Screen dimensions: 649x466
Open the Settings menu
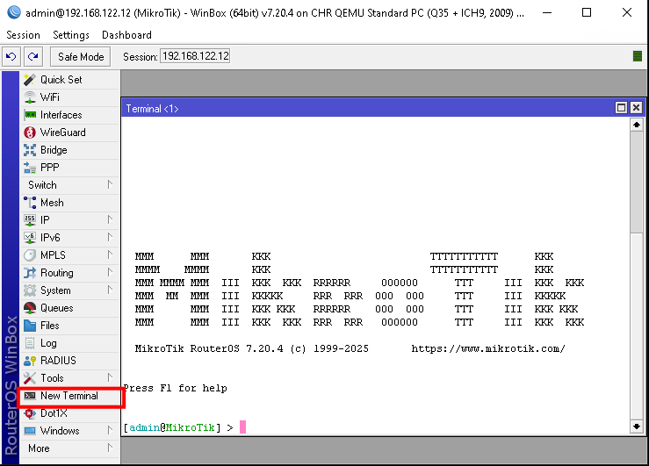(x=71, y=35)
